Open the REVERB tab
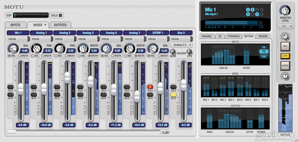The width and height of the screenshot is (298, 142). [263, 36]
